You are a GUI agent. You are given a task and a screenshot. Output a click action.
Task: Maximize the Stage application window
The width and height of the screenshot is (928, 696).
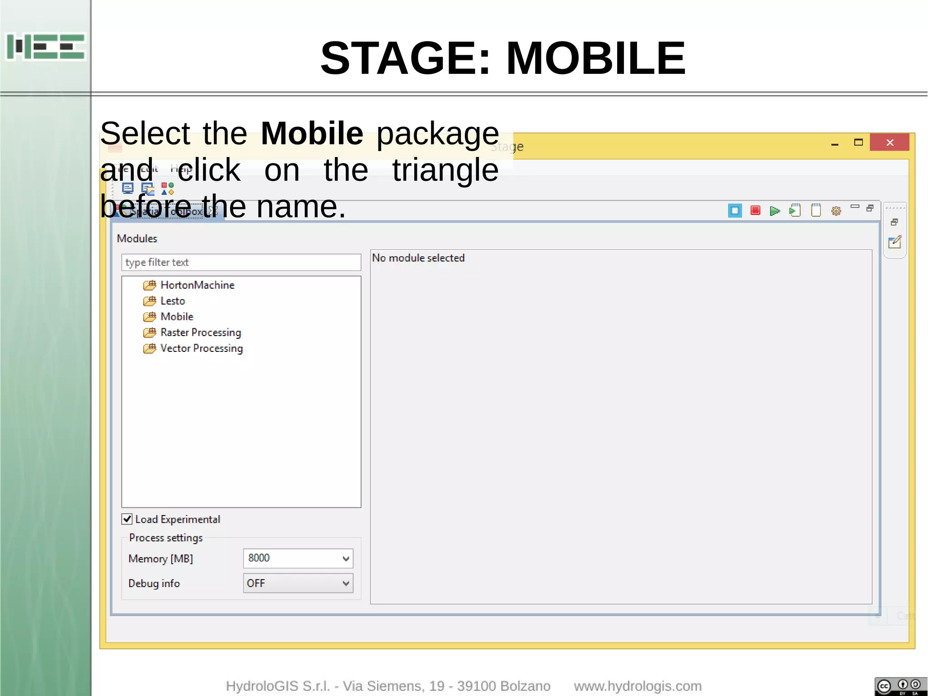coord(858,142)
